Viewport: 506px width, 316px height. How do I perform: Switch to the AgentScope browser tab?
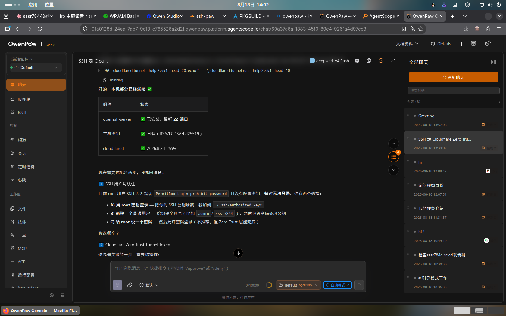pyautogui.click(x=381, y=16)
